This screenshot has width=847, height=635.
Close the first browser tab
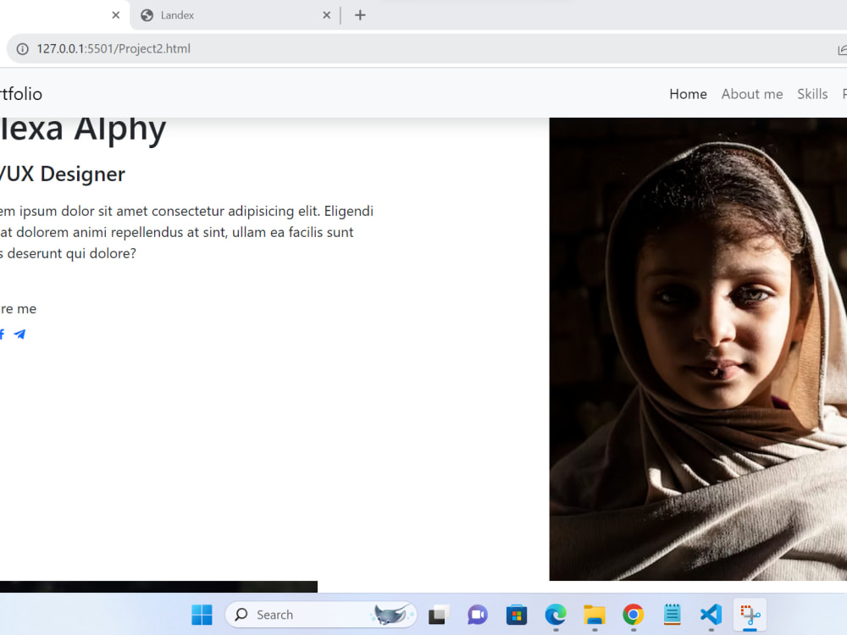coord(115,15)
